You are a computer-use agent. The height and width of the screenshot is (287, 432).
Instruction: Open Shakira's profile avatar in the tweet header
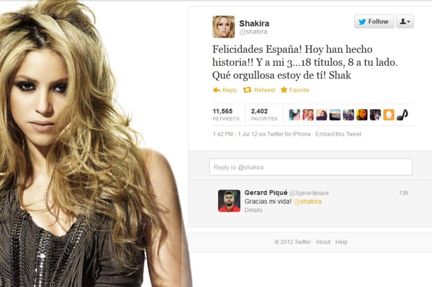pos(224,26)
